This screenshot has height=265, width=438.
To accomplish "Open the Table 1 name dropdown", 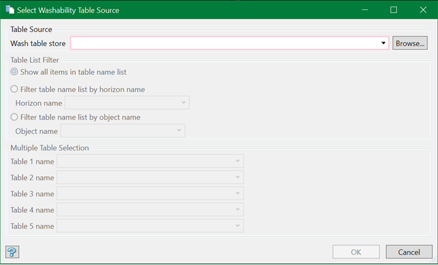I will [238, 161].
